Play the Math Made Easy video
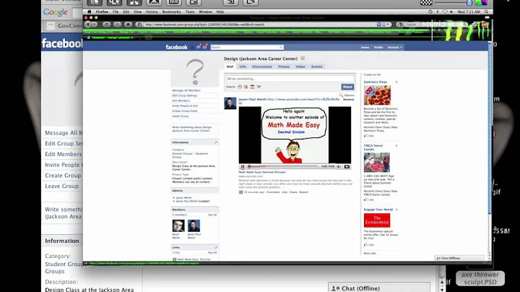This screenshot has height=292, width=520. (243, 166)
